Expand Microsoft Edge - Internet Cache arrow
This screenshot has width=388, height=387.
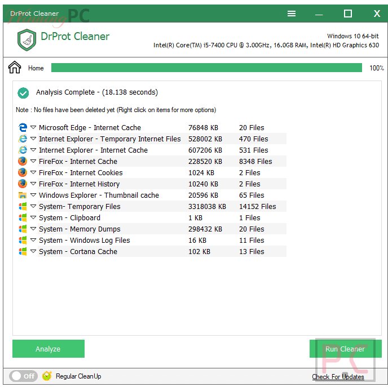[x=33, y=127]
